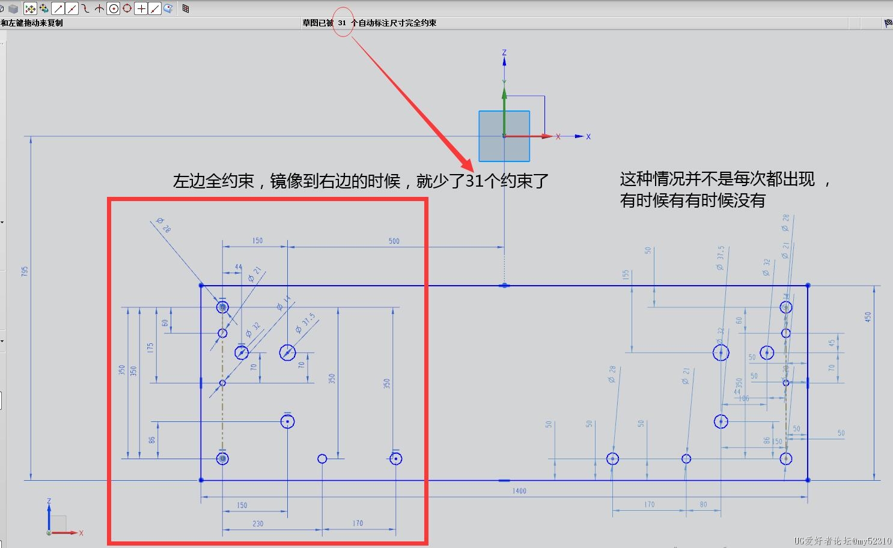The height and width of the screenshot is (548, 893).
Task: Toggle Existing Point plus-sign snap icon
Action: point(141,8)
